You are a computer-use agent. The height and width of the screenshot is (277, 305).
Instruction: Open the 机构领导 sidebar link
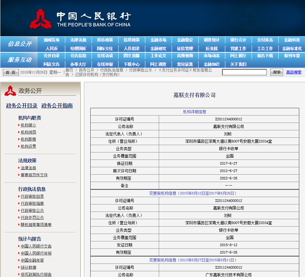pos(28,132)
